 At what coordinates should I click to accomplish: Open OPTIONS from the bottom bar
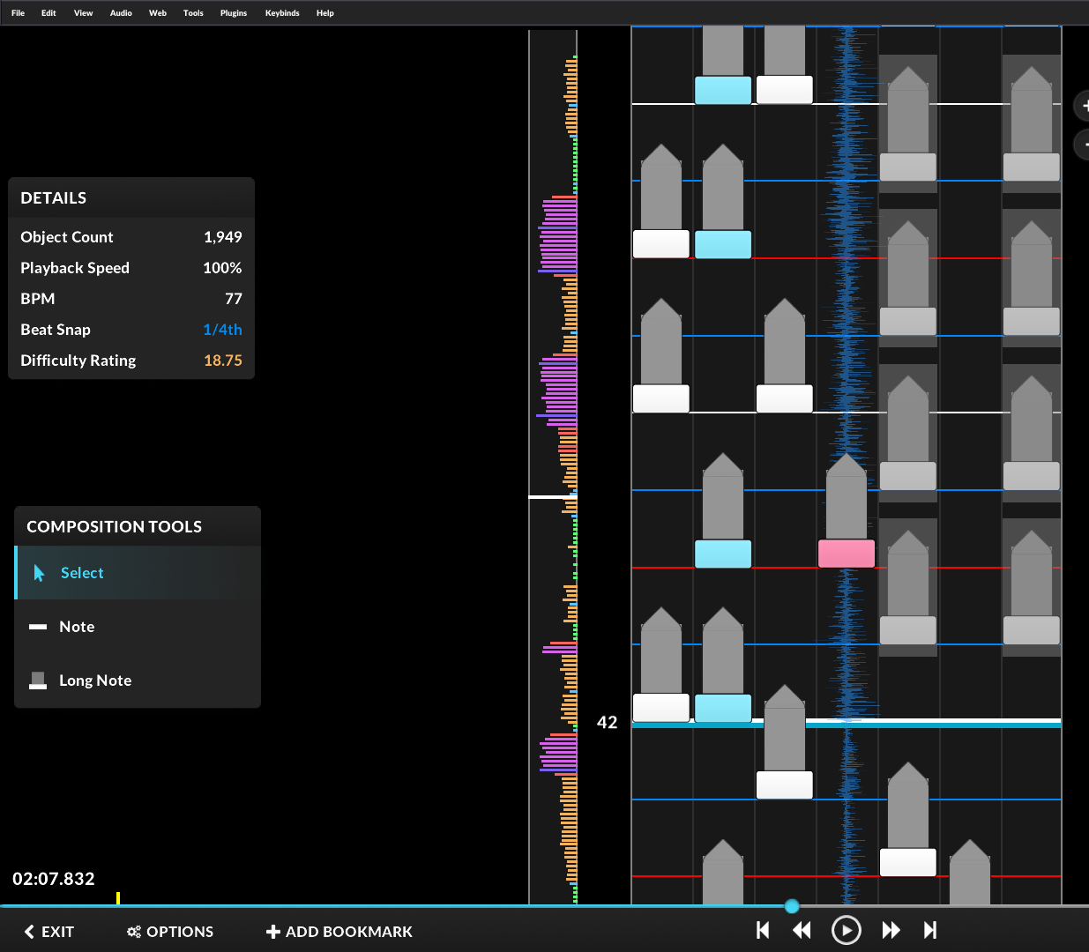pyautogui.click(x=170, y=932)
